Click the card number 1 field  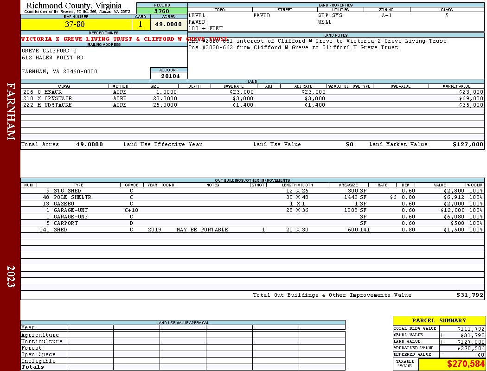point(141,24)
